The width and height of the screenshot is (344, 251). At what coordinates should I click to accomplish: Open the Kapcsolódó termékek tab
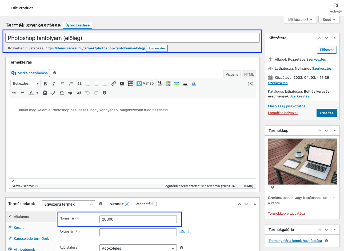tap(31, 238)
